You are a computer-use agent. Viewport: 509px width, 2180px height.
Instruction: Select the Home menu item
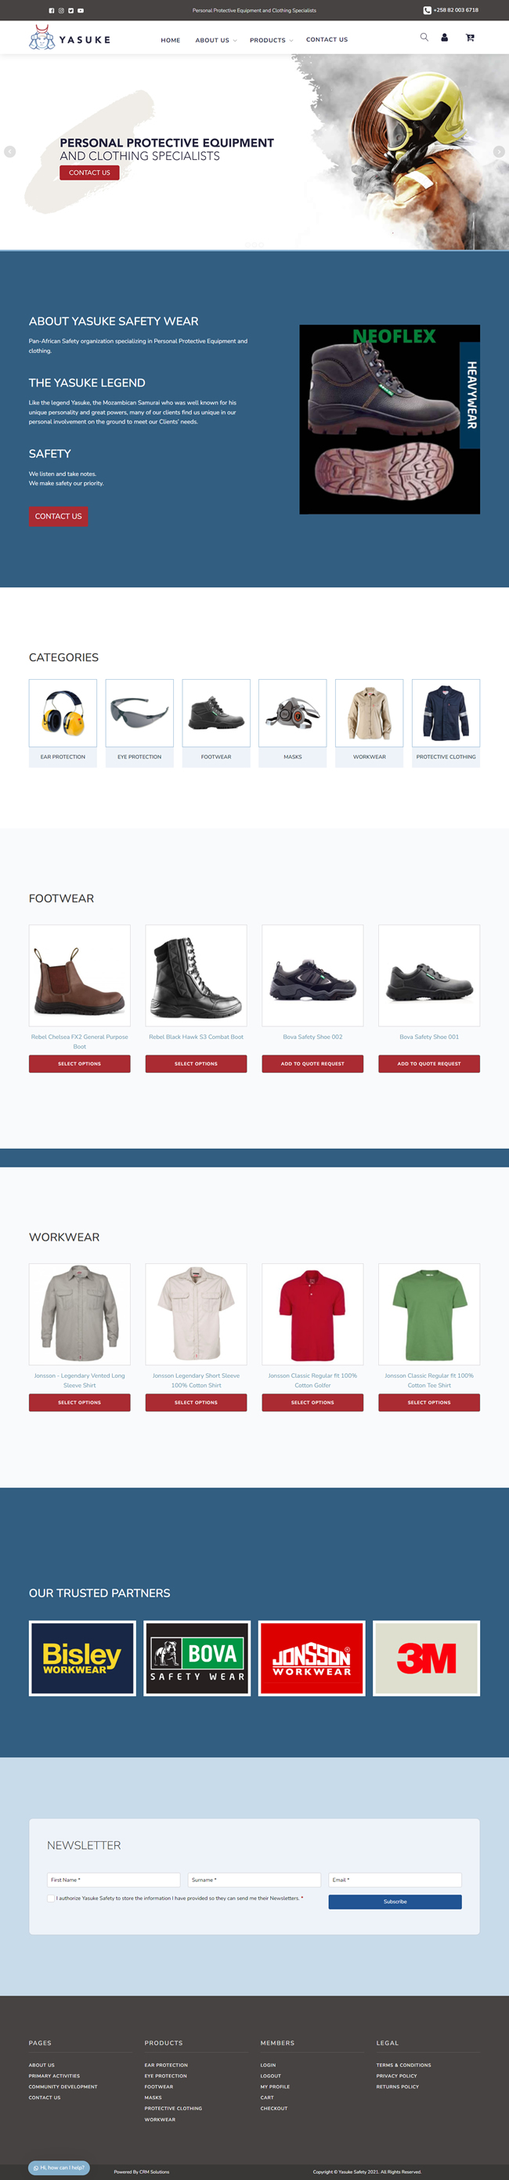[x=171, y=40]
